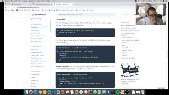Open Release Notes in the sidebar

coord(35,30)
